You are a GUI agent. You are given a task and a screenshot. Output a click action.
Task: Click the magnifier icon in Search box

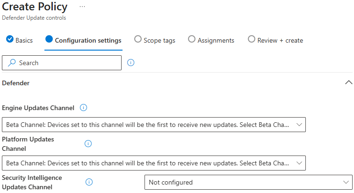coord(12,63)
